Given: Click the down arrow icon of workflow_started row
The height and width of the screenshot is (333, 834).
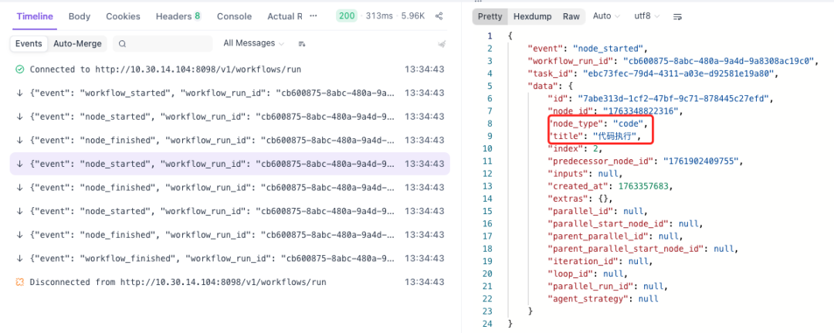Looking at the screenshot, I should tap(19, 93).
